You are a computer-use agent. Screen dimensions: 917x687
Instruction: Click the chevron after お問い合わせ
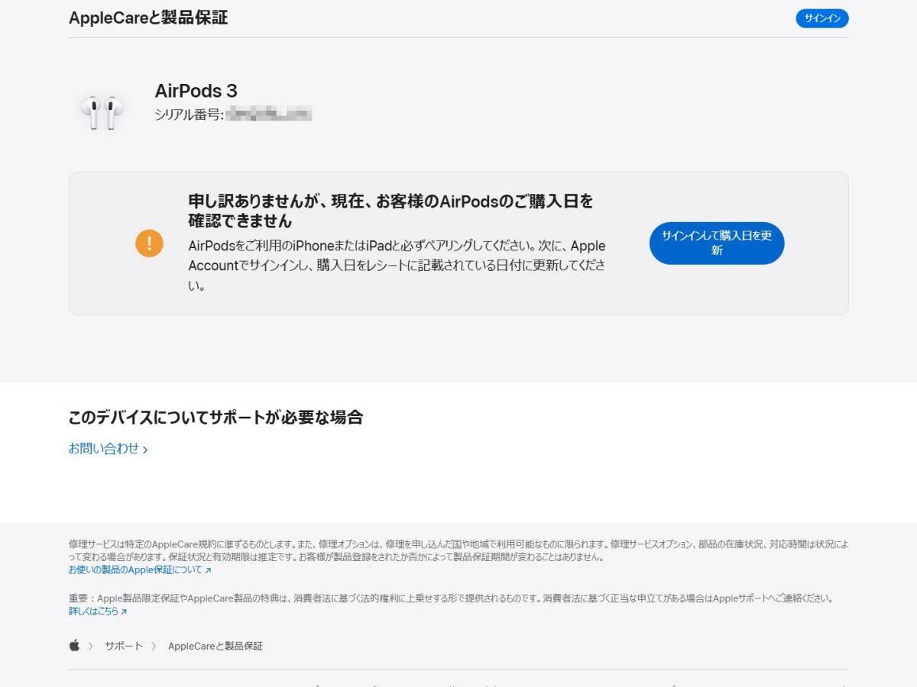[x=145, y=449]
